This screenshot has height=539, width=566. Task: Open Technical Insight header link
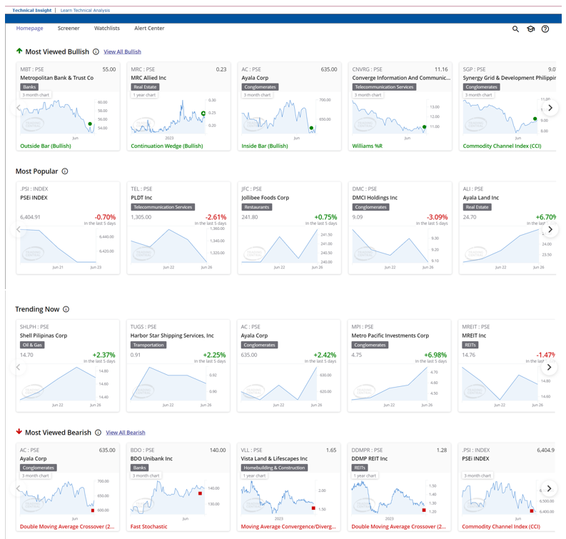point(32,10)
